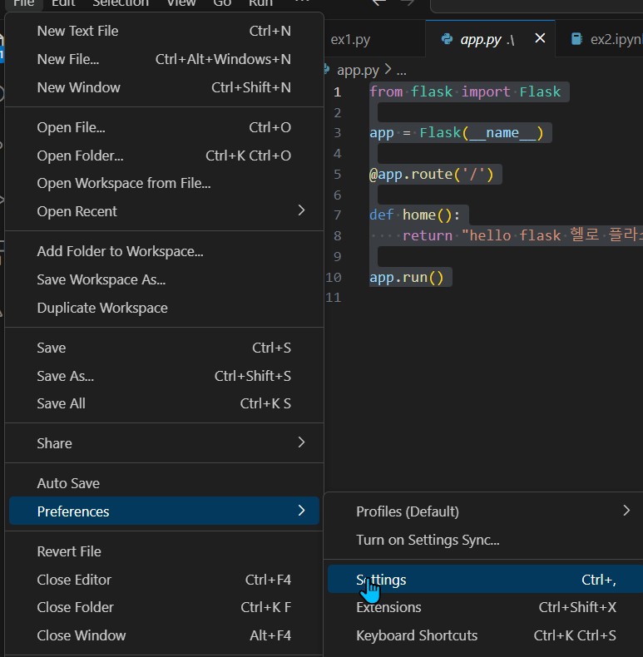Close the app.py tab

pos(541,38)
